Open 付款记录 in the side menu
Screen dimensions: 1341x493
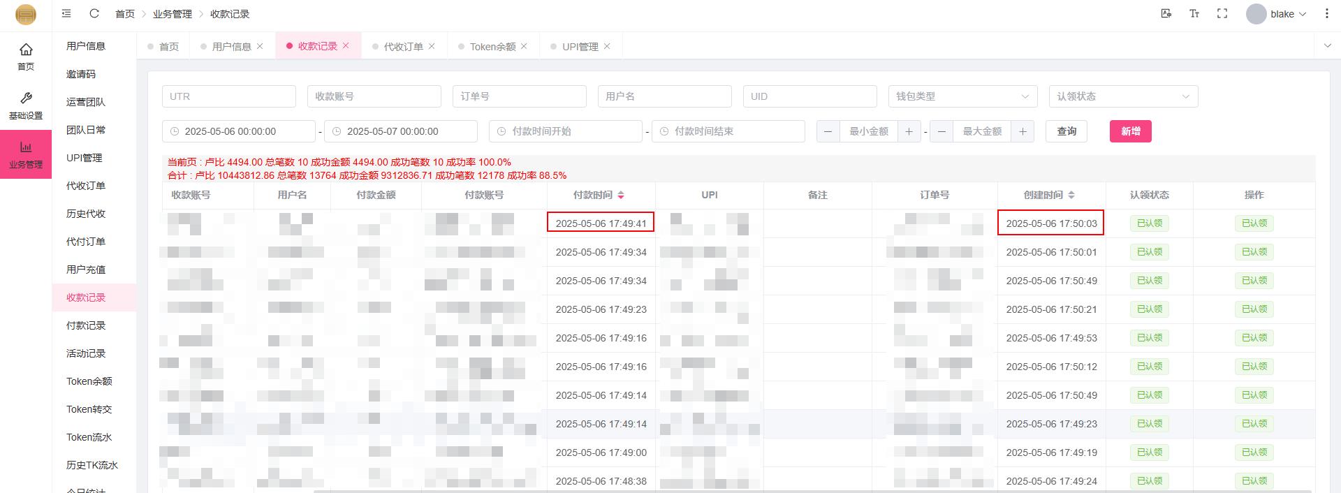click(x=86, y=325)
